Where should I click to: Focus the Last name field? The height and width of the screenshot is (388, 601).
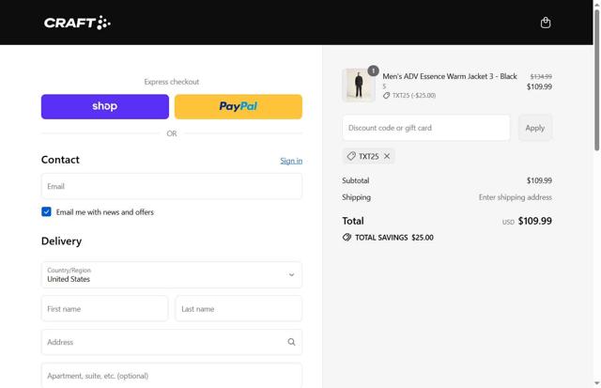coord(239,309)
